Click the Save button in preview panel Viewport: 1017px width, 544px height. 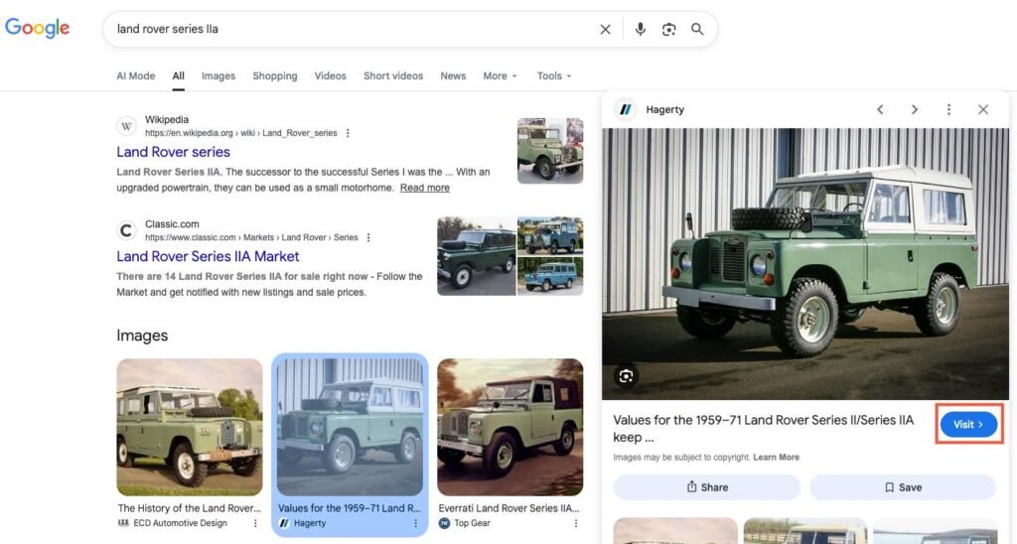pyautogui.click(x=902, y=487)
